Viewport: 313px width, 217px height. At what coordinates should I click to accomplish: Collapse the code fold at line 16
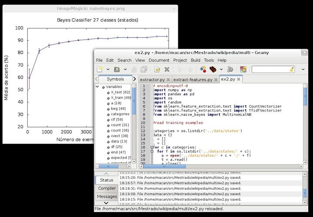pos(151,147)
